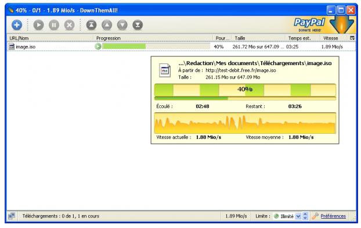Click Vitesse actuelle 1.88 Mio/s value

(x=208, y=137)
